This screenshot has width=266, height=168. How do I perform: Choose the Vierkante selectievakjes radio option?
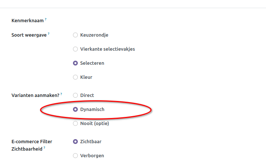coord(75,49)
